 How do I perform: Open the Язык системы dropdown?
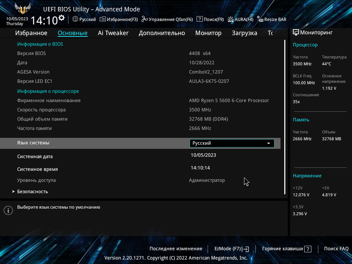tap(232, 143)
